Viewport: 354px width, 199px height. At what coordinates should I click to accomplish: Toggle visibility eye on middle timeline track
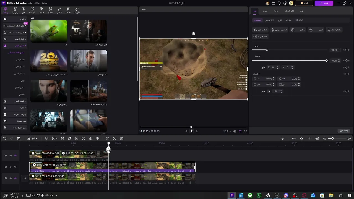pos(11,167)
